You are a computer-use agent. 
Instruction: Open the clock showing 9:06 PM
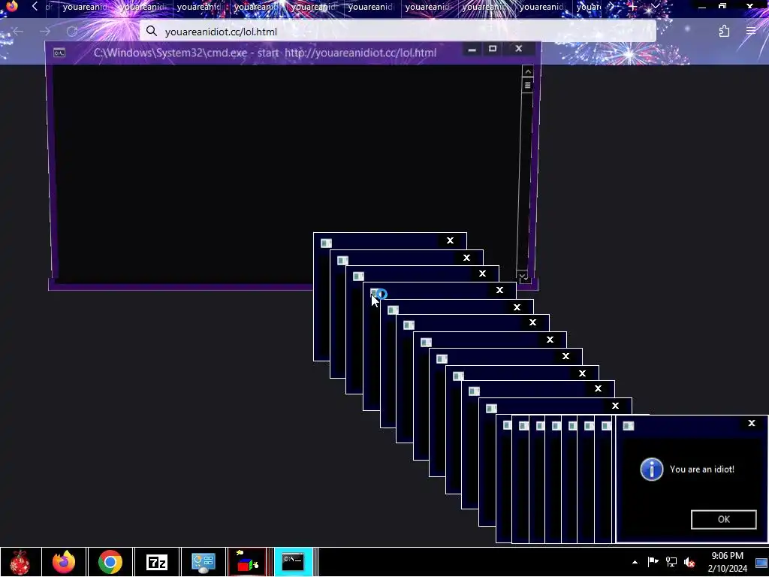click(x=727, y=562)
